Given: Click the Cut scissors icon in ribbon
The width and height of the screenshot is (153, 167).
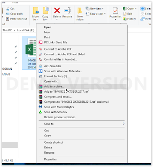Looking at the screenshot, I should (8, 9).
